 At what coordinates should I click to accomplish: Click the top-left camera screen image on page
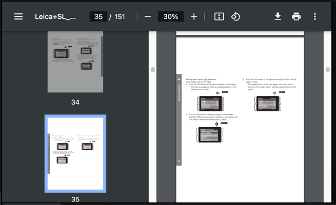pos(211,104)
